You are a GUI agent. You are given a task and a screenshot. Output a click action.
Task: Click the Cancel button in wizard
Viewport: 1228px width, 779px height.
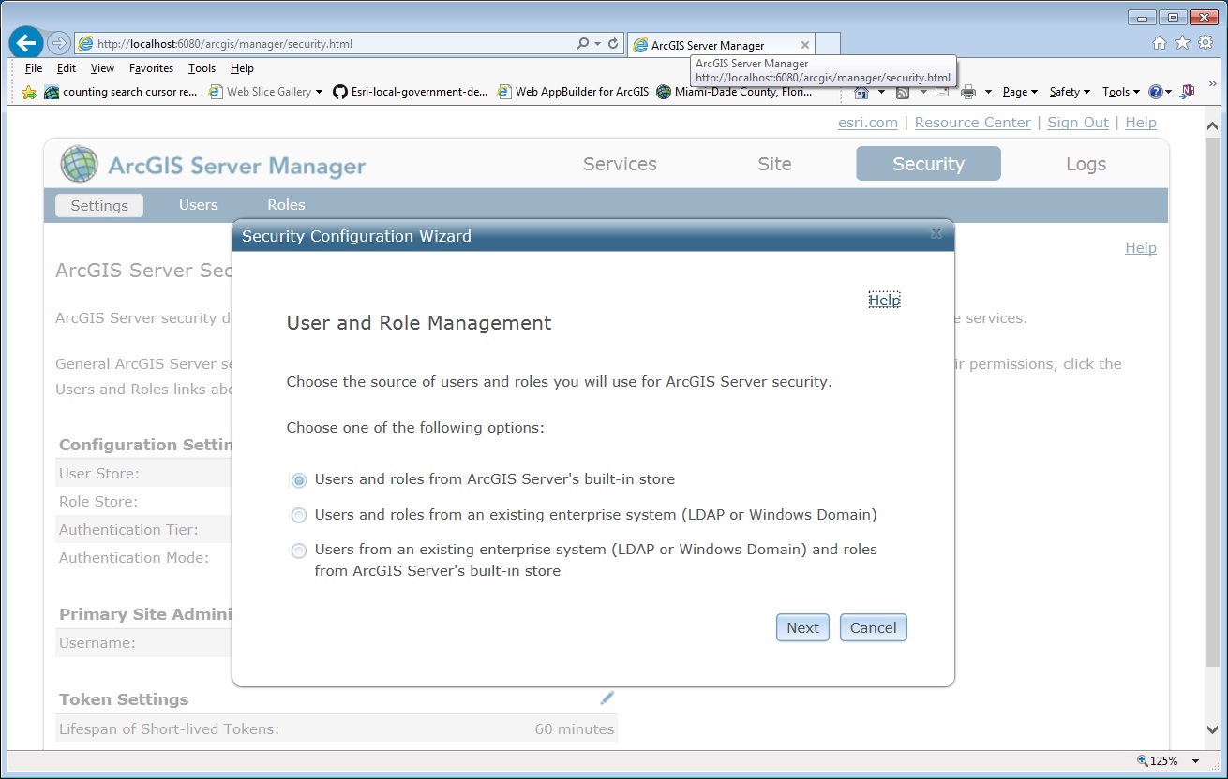(874, 627)
